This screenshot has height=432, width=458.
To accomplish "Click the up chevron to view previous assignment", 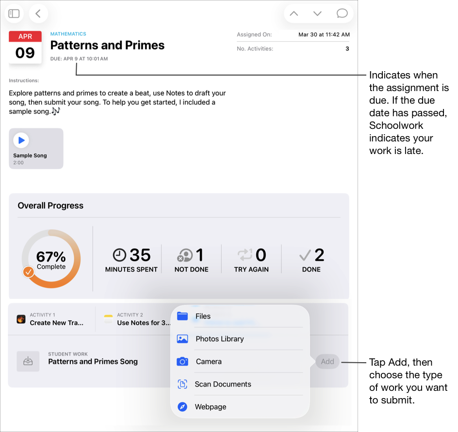I will (294, 13).
